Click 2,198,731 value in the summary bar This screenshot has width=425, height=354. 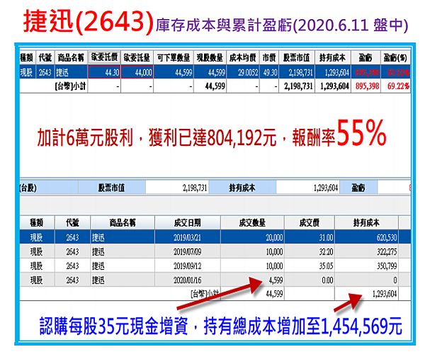click(195, 188)
